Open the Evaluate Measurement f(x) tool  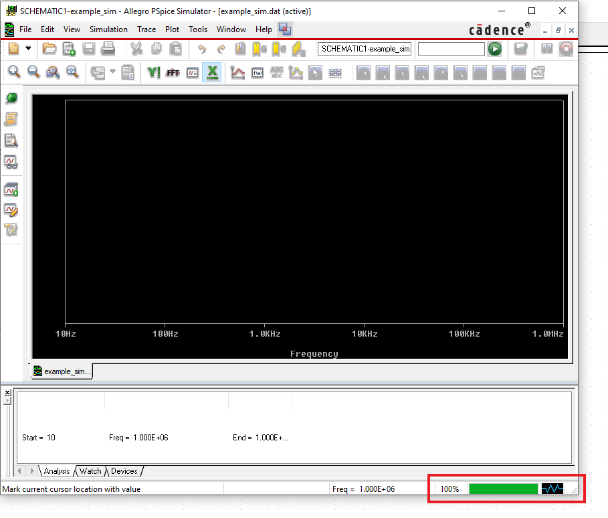pyautogui.click(x=258, y=72)
